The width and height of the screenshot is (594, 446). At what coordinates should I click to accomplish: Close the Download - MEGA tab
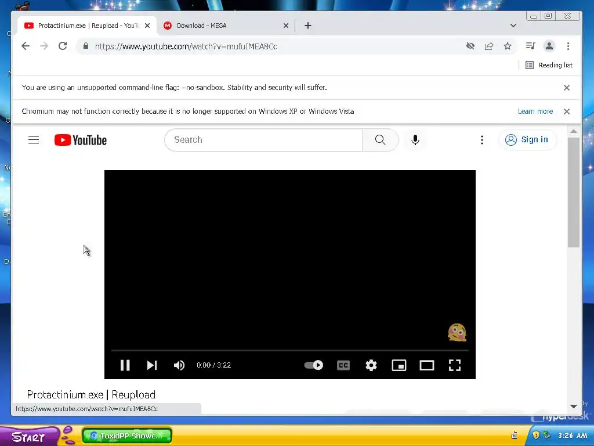(x=286, y=26)
